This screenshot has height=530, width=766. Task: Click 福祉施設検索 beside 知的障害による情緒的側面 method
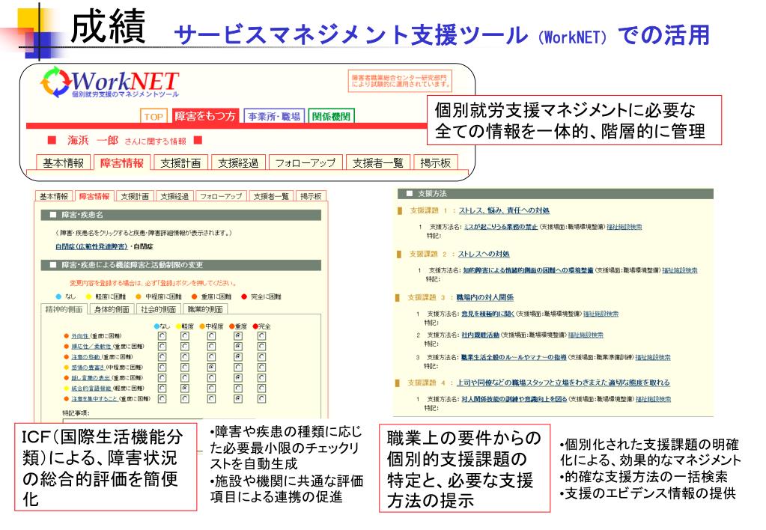coord(680,270)
